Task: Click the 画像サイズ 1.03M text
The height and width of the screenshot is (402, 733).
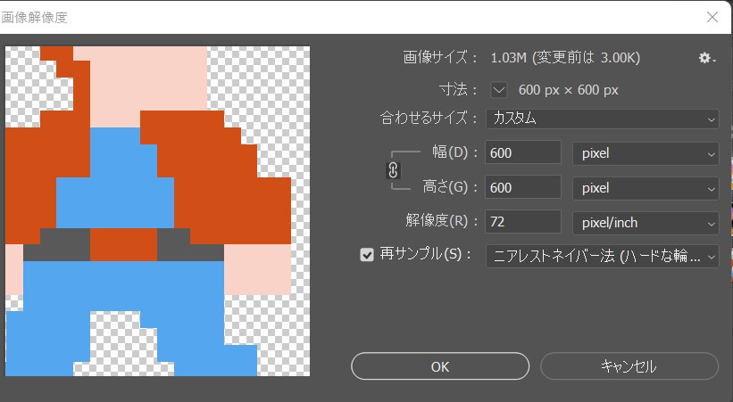Action: point(565,58)
